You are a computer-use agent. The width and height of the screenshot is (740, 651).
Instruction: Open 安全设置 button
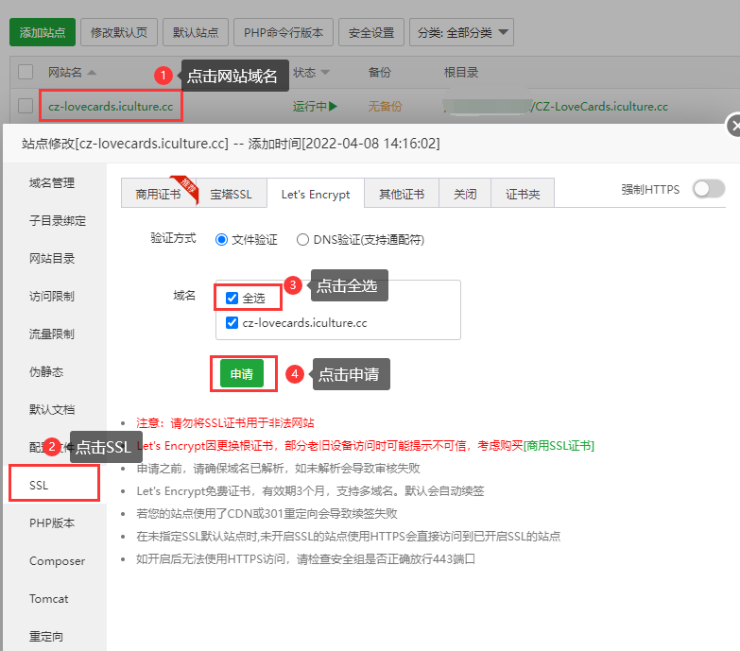coord(370,32)
